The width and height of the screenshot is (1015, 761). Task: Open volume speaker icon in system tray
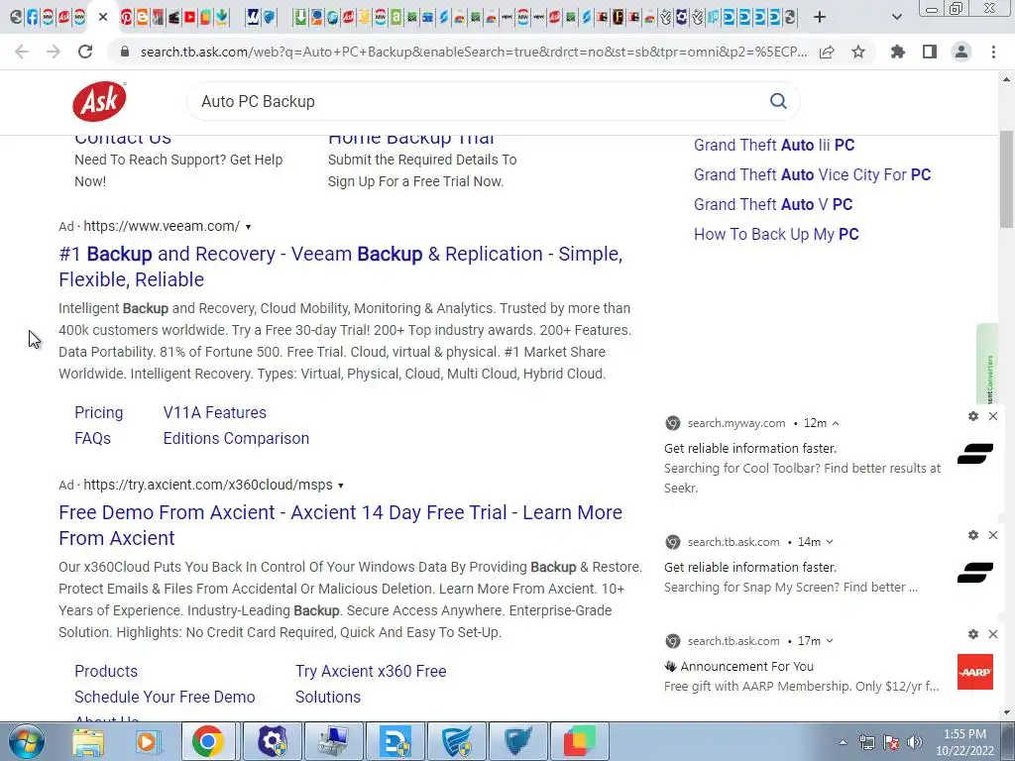point(915,742)
